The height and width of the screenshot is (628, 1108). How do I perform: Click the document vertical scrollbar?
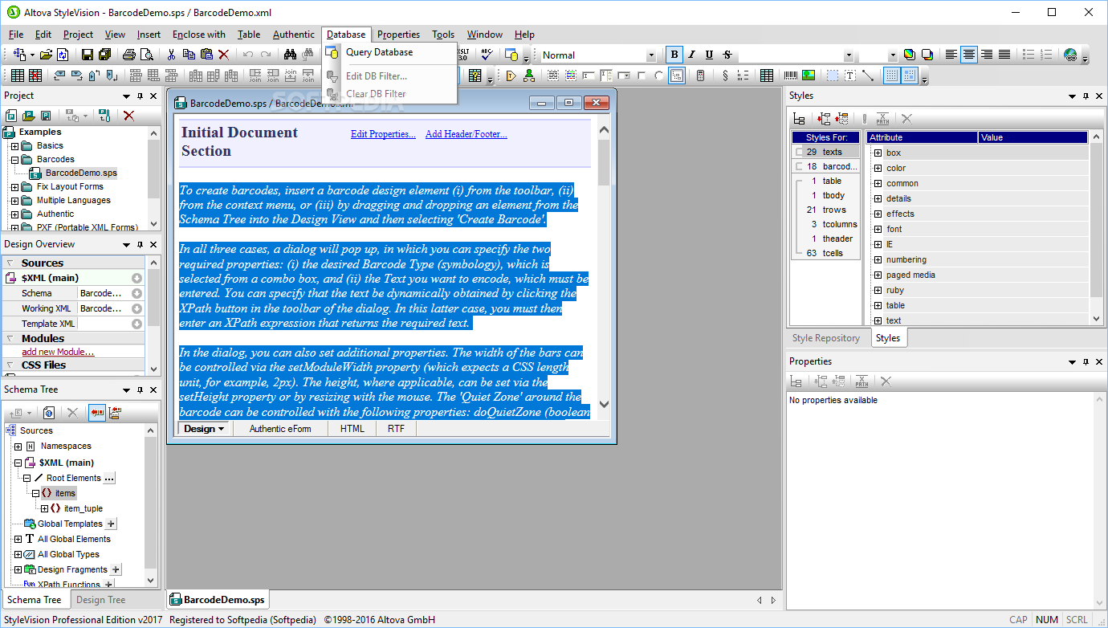coord(605,267)
